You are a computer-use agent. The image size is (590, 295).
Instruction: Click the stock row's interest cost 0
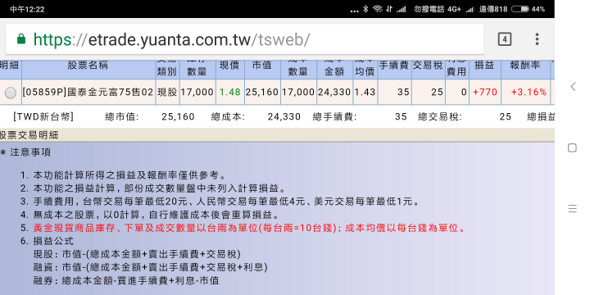point(464,92)
